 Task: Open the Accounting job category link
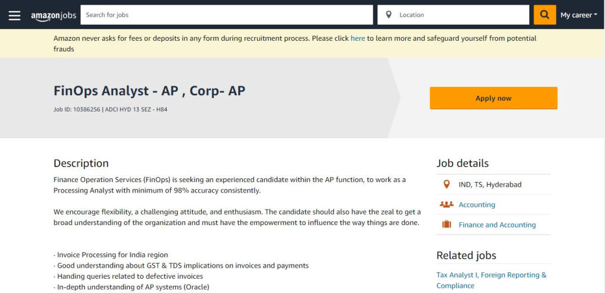coord(477,205)
